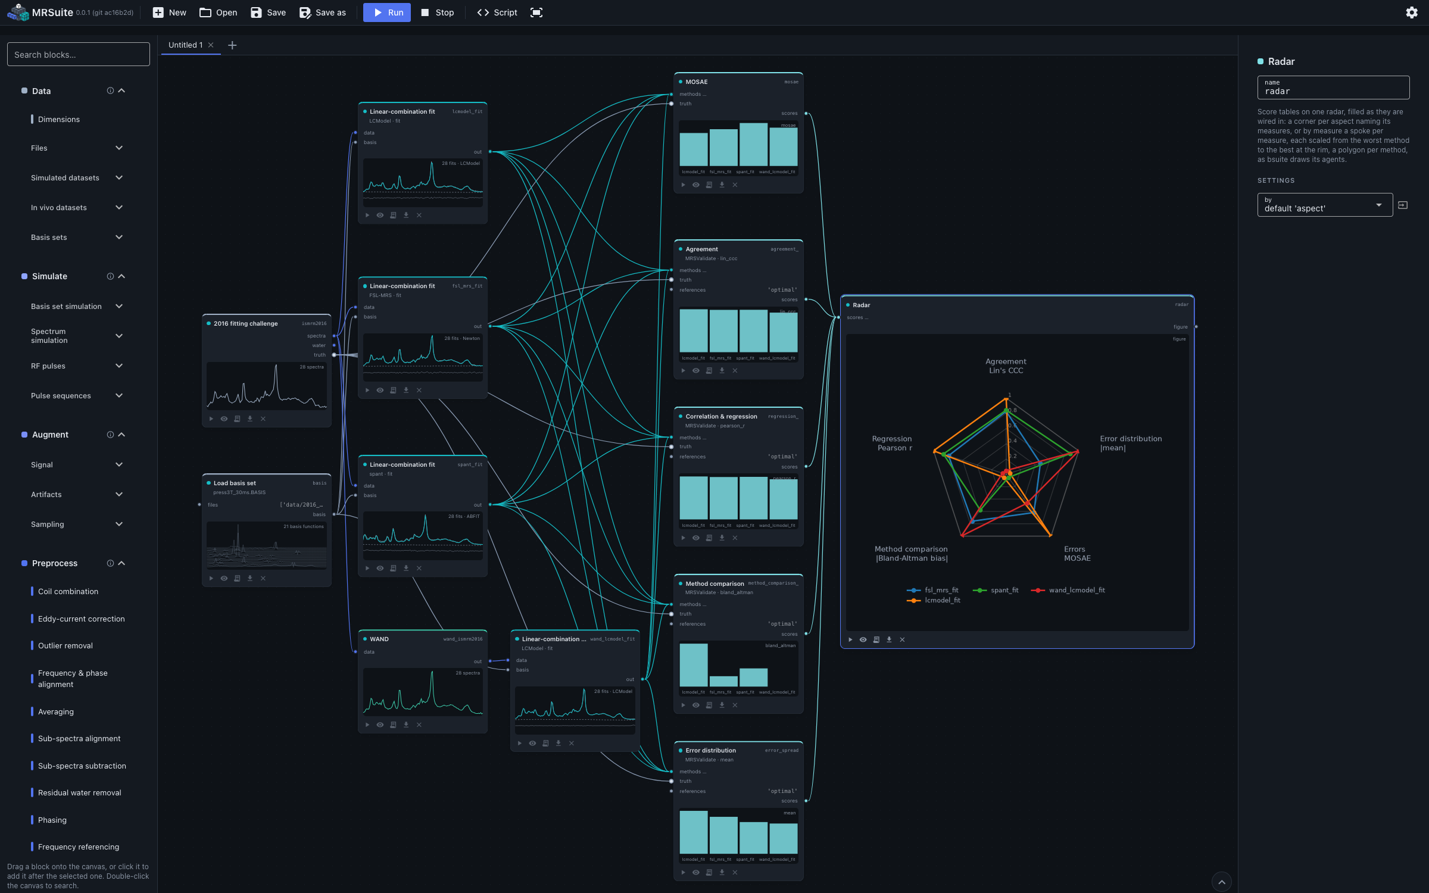Click expose-setting icon beside 'by' dropdown
This screenshot has height=893, width=1429.
pyautogui.click(x=1403, y=205)
